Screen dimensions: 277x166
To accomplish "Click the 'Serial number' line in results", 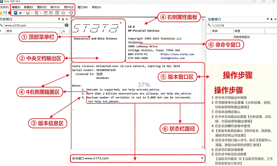I will click(94, 70).
